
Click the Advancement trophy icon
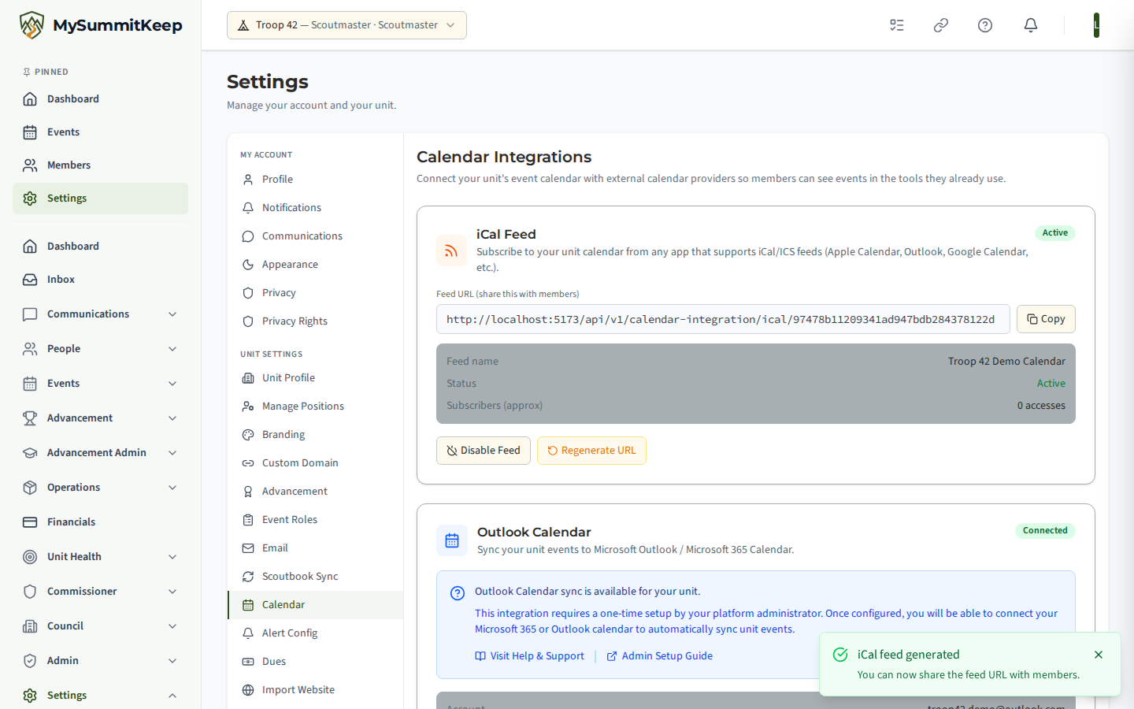click(x=30, y=418)
